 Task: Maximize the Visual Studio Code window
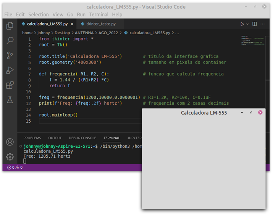[x=255, y=6]
